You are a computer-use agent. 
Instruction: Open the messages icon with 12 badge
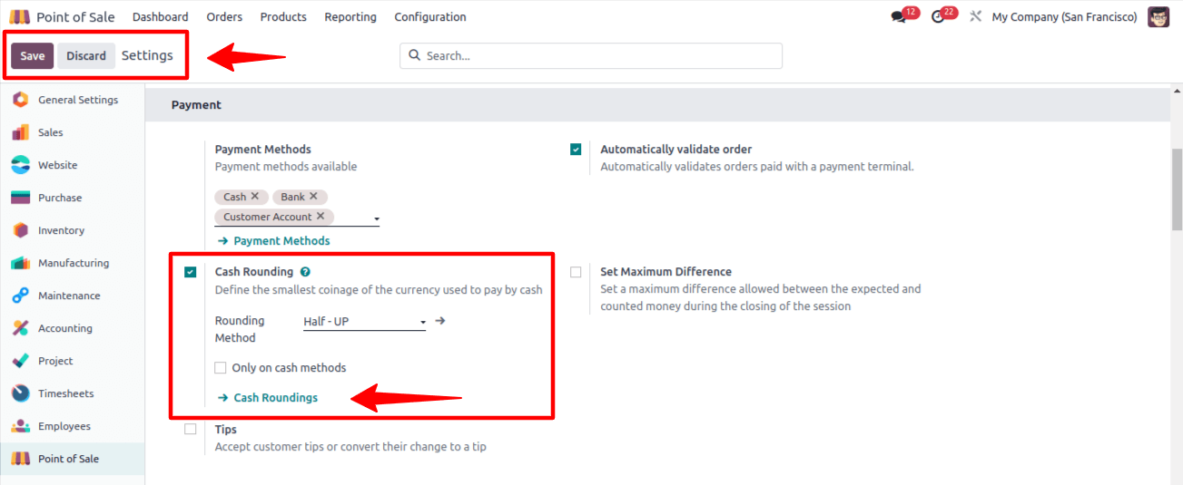pyautogui.click(x=899, y=17)
